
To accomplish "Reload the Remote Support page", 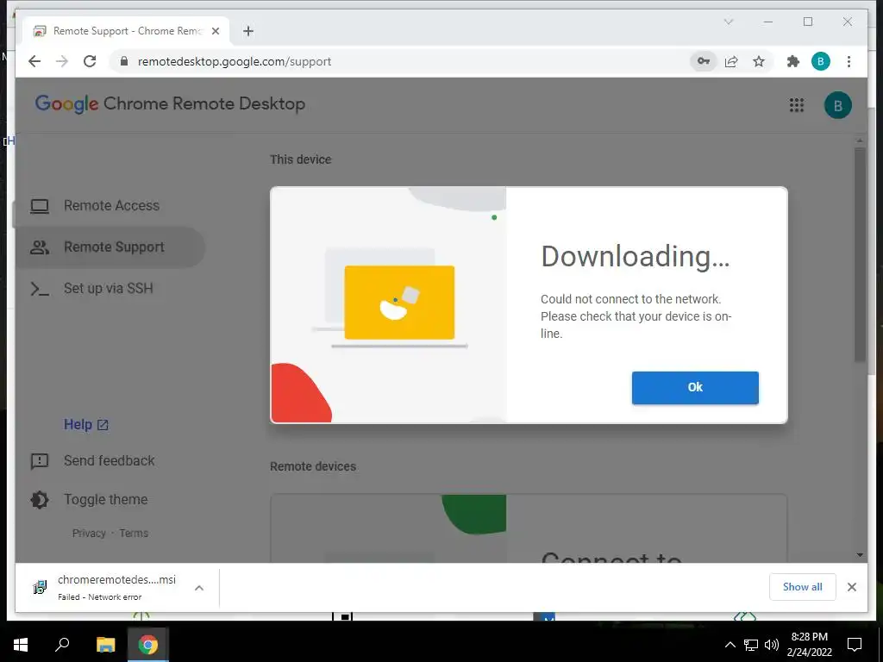I will 90,61.
